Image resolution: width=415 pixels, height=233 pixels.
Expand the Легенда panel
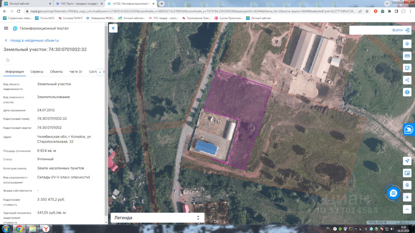157,218
